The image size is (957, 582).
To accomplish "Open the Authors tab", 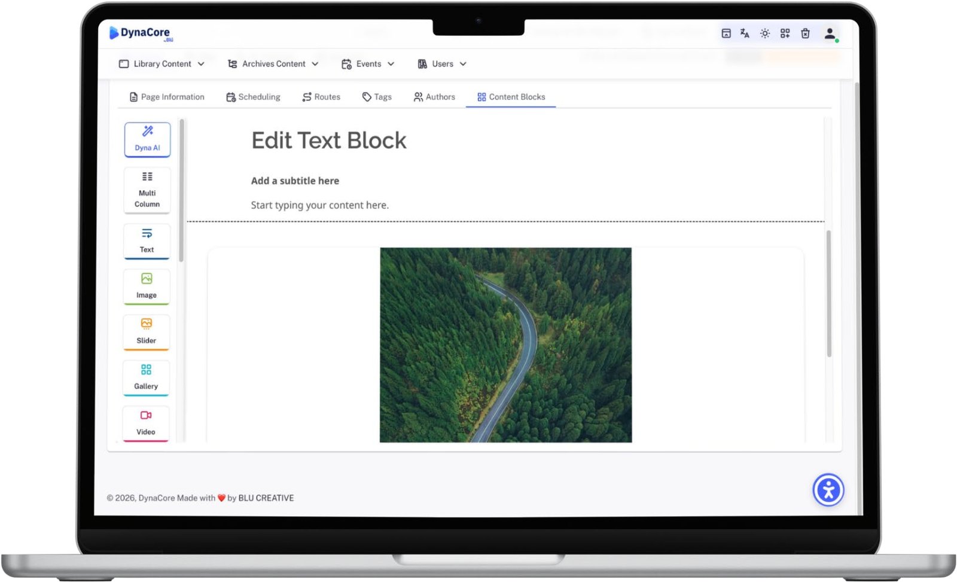I will [434, 97].
